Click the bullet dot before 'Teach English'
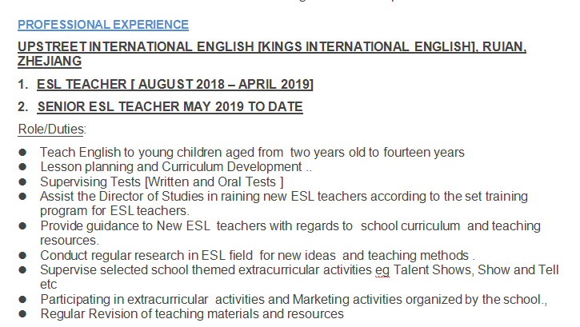 23,152
